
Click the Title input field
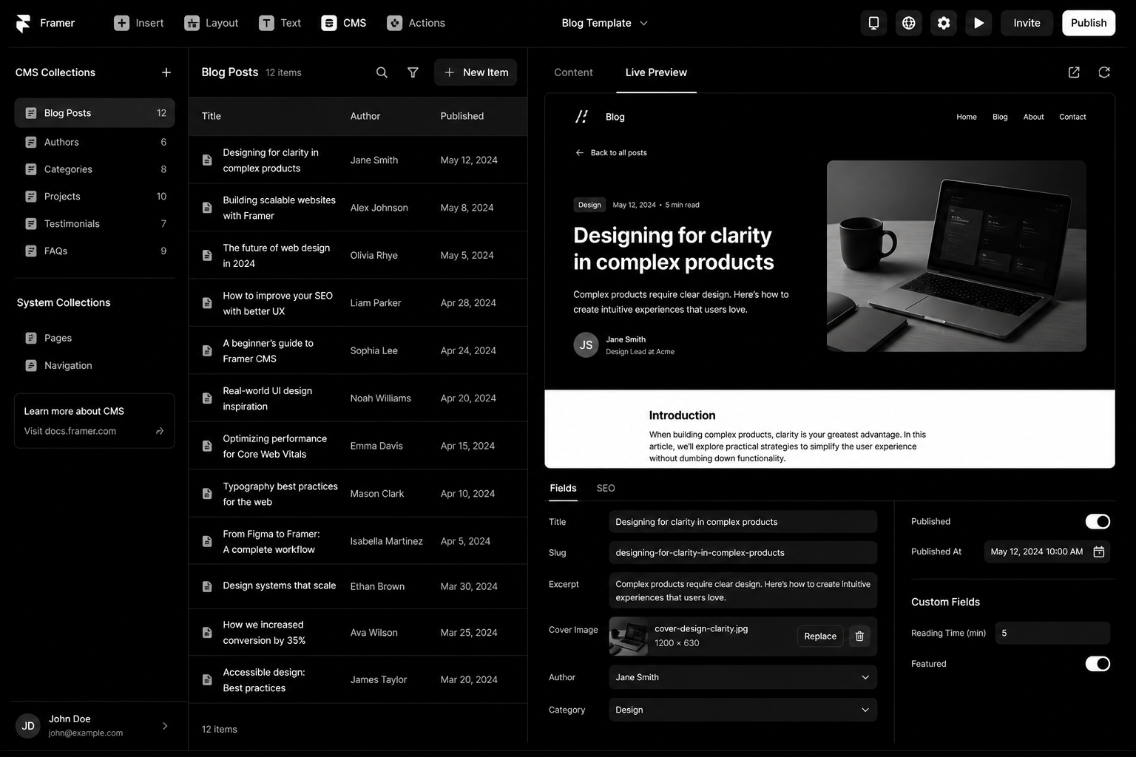743,522
